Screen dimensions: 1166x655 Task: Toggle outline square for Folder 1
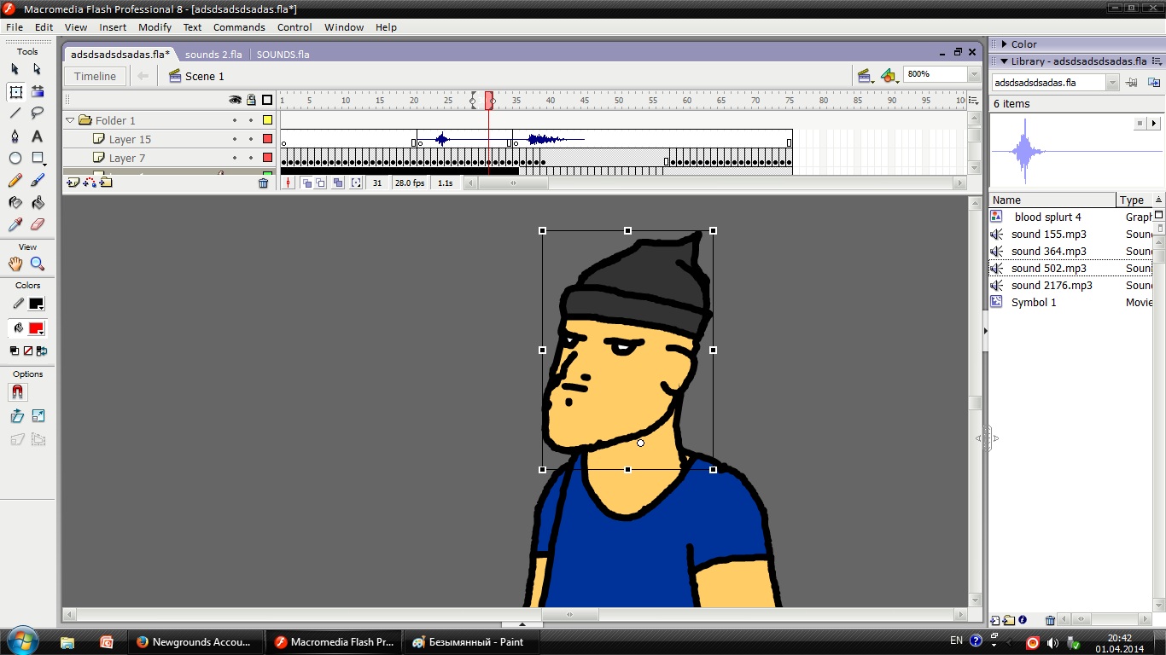[267, 120]
